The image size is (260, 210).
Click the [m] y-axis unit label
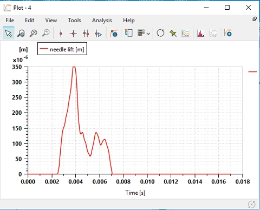tap(23, 49)
